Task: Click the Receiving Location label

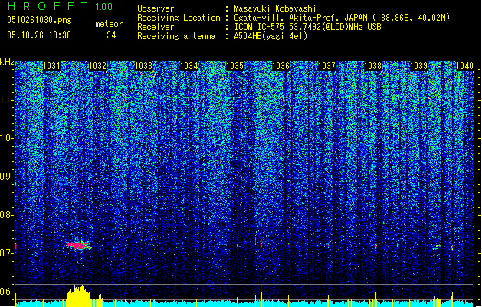Action: coord(179,18)
